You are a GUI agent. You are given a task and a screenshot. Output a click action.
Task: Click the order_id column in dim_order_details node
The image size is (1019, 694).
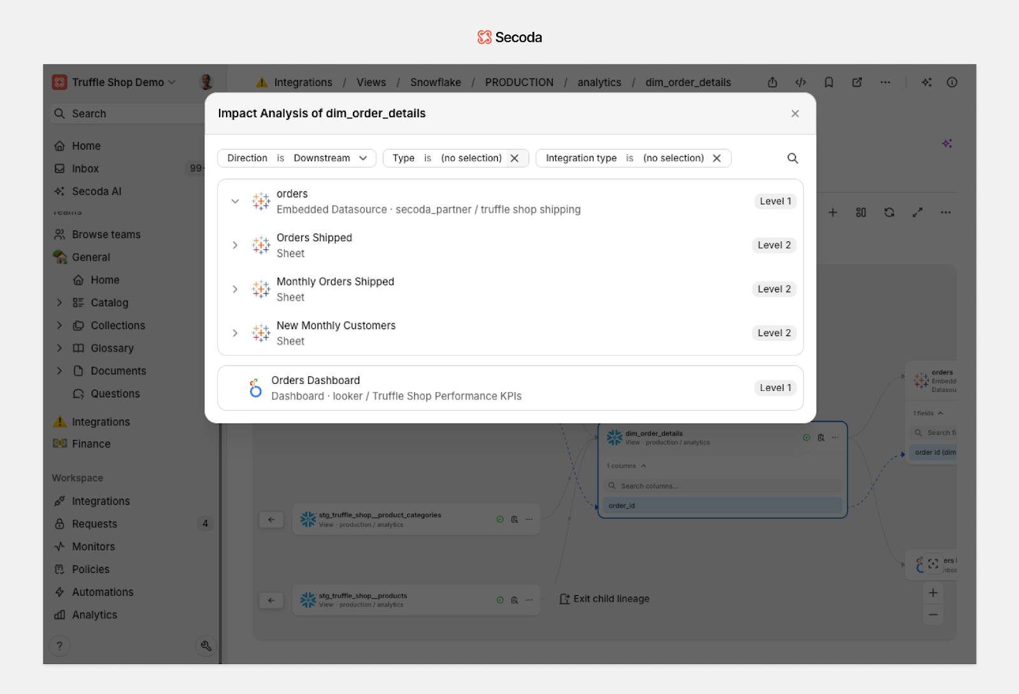click(x=722, y=506)
